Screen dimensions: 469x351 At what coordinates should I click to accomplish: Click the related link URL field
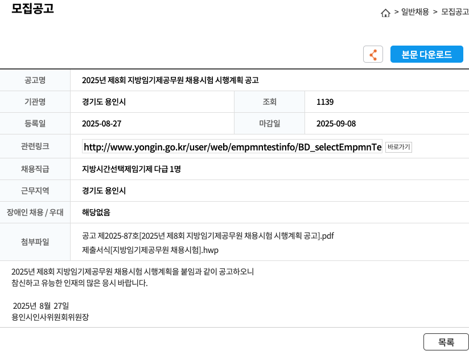click(232, 147)
